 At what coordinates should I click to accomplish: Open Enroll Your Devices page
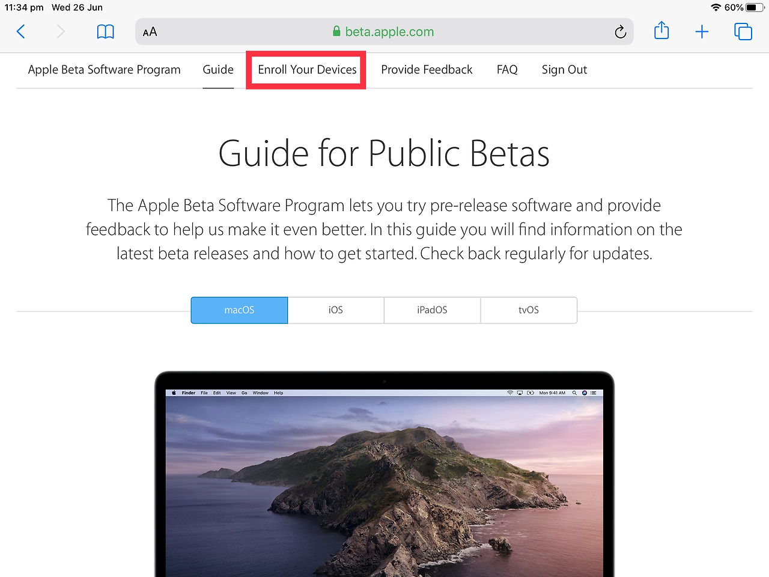pos(307,70)
